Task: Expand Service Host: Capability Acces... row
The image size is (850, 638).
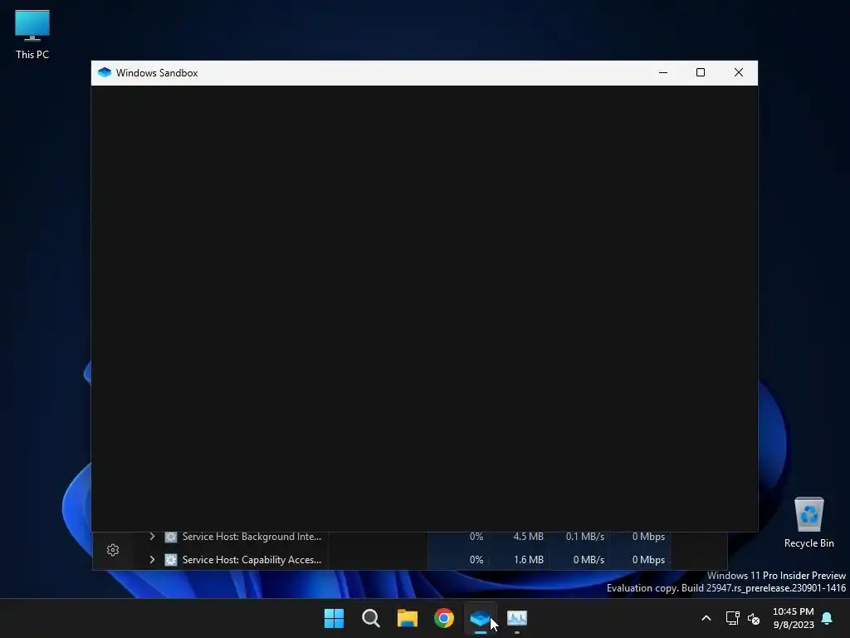Action: coord(153,559)
